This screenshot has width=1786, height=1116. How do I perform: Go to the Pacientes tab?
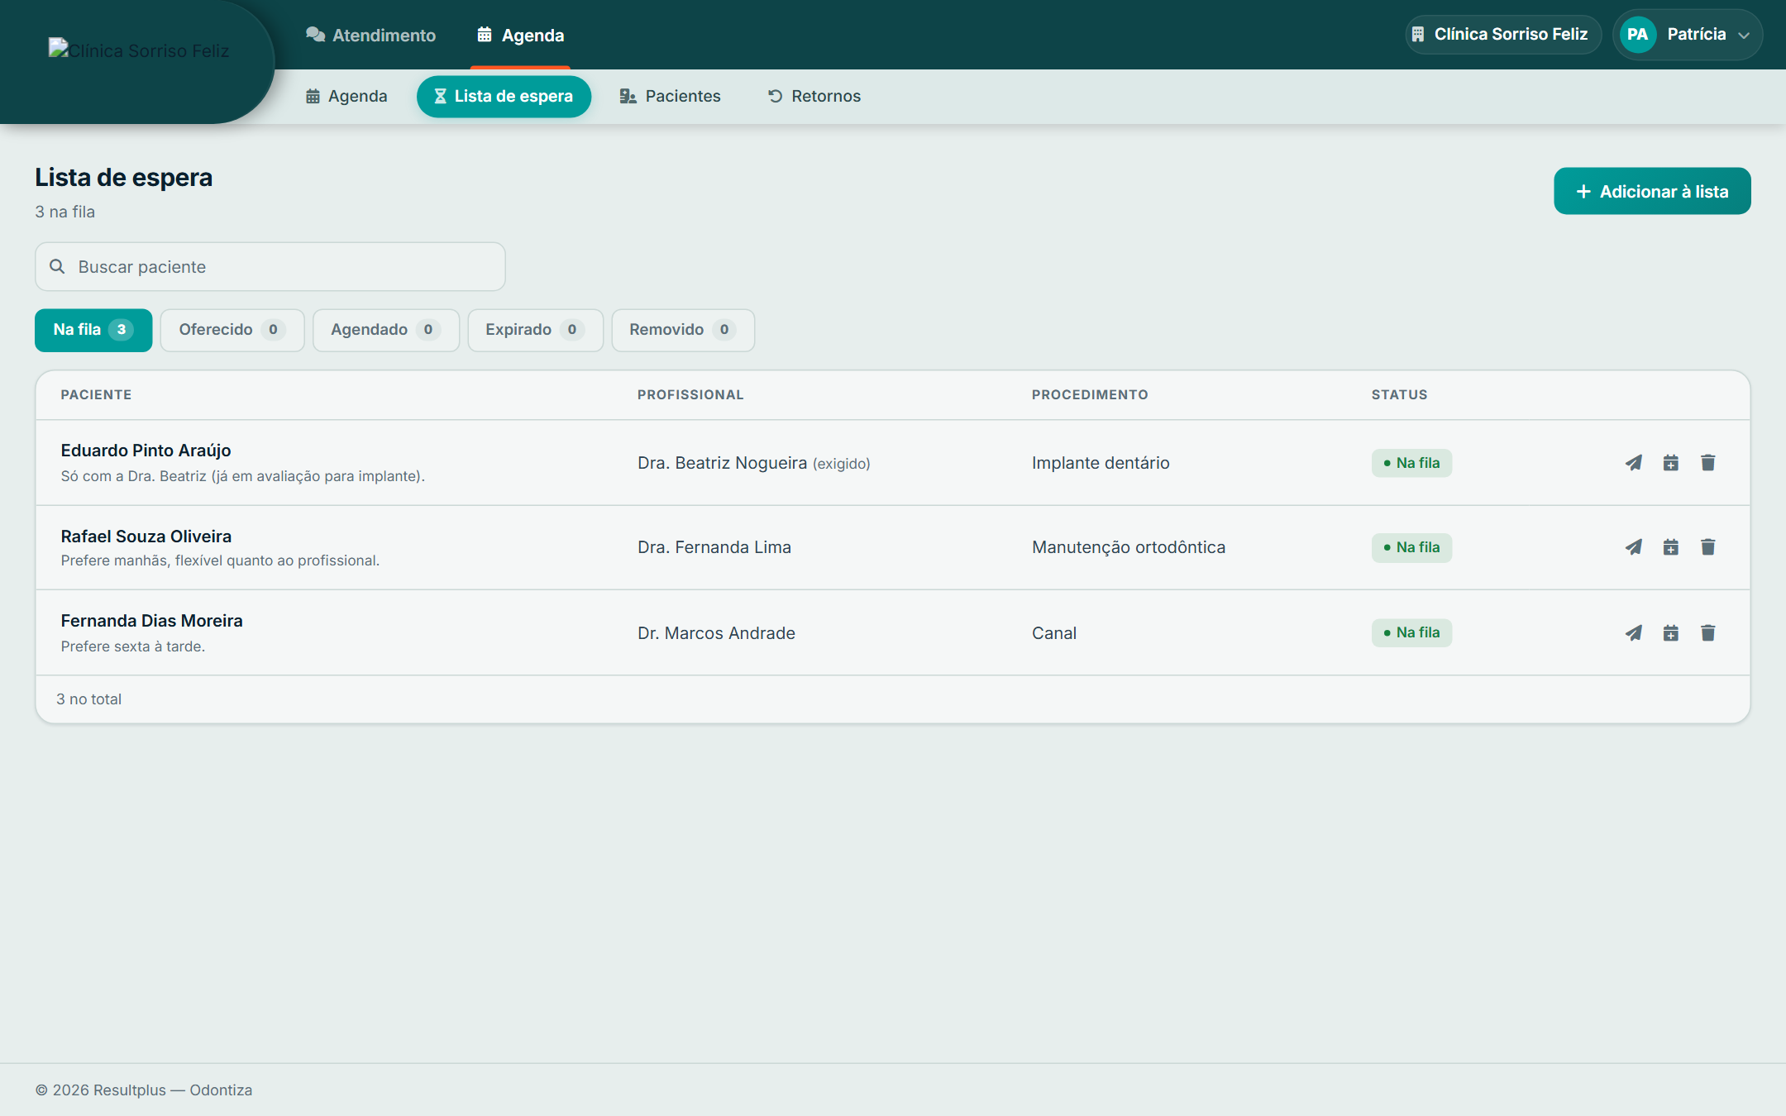point(671,96)
